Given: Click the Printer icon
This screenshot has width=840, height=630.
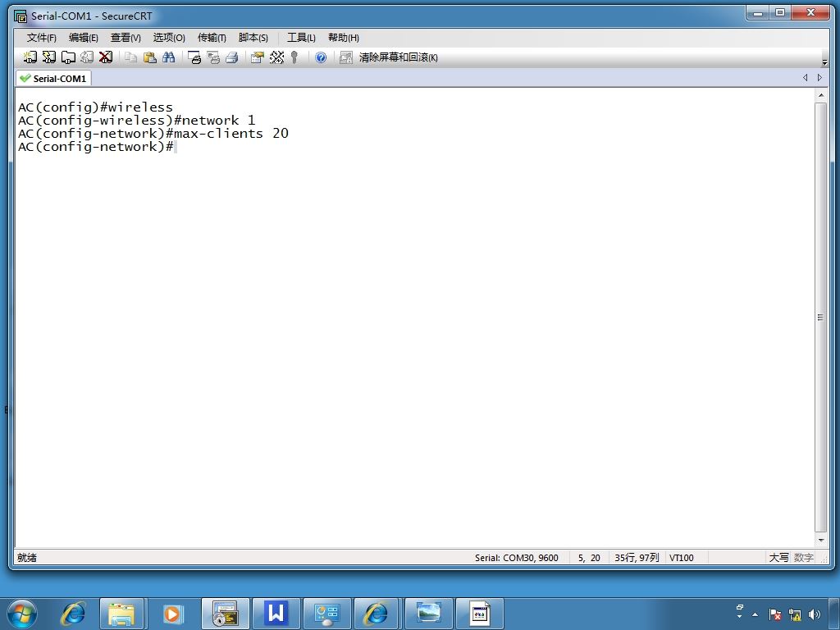Looking at the screenshot, I should (x=232, y=57).
